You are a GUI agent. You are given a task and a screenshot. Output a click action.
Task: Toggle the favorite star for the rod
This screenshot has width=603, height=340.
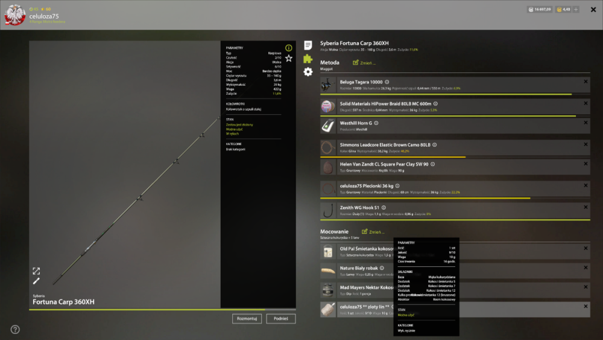click(289, 58)
